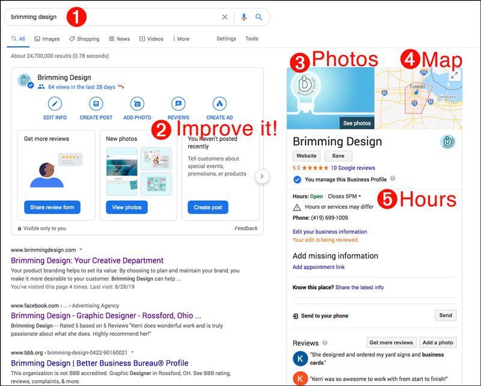Click the blue Create post button
The width and height of the screenshot is (481, 386).
click(x=208, y=207)
